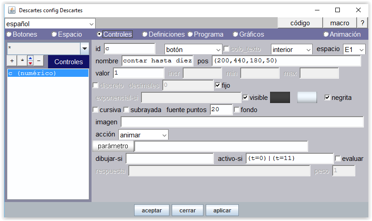Screen dimensions: 372x221
Task: Click the dark text color swatch
Action: pyautogui.click(x=280, y=98)
